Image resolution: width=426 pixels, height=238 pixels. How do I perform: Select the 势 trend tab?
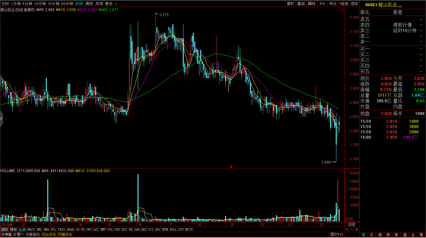tap(388, 235)
